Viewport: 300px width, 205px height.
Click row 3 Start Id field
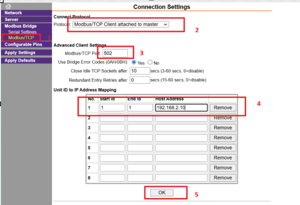(x=112, y=128)
